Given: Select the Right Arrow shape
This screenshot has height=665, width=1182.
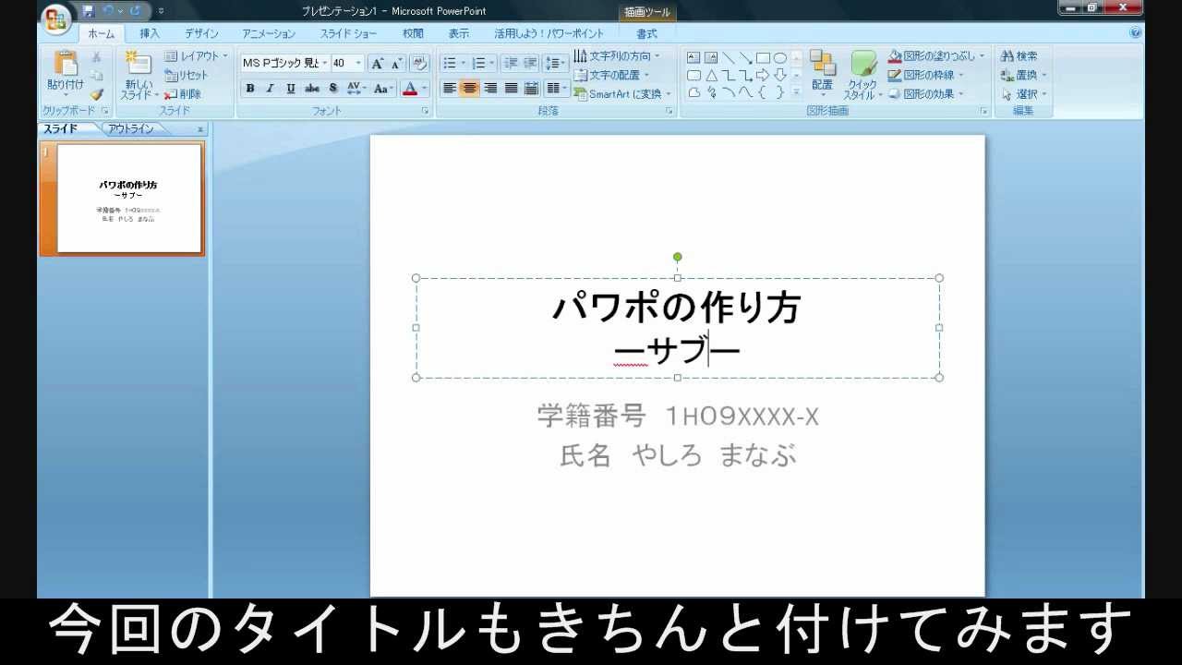Looking at the screenshot, I should pos(763,75).
